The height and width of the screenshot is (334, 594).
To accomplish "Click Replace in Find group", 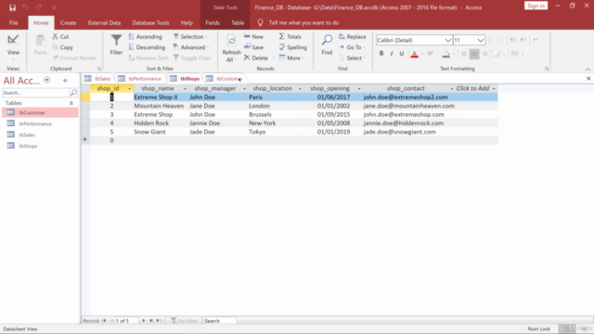I will [353, 37].
